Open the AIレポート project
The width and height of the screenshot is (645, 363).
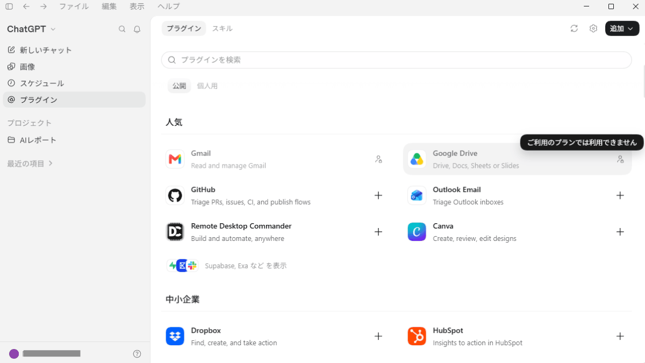(x=74, y=140)
